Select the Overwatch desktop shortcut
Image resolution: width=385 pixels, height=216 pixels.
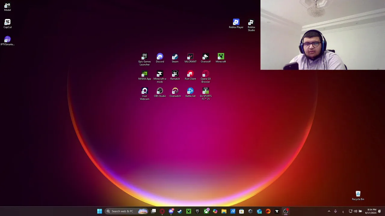tap(175, 92)
